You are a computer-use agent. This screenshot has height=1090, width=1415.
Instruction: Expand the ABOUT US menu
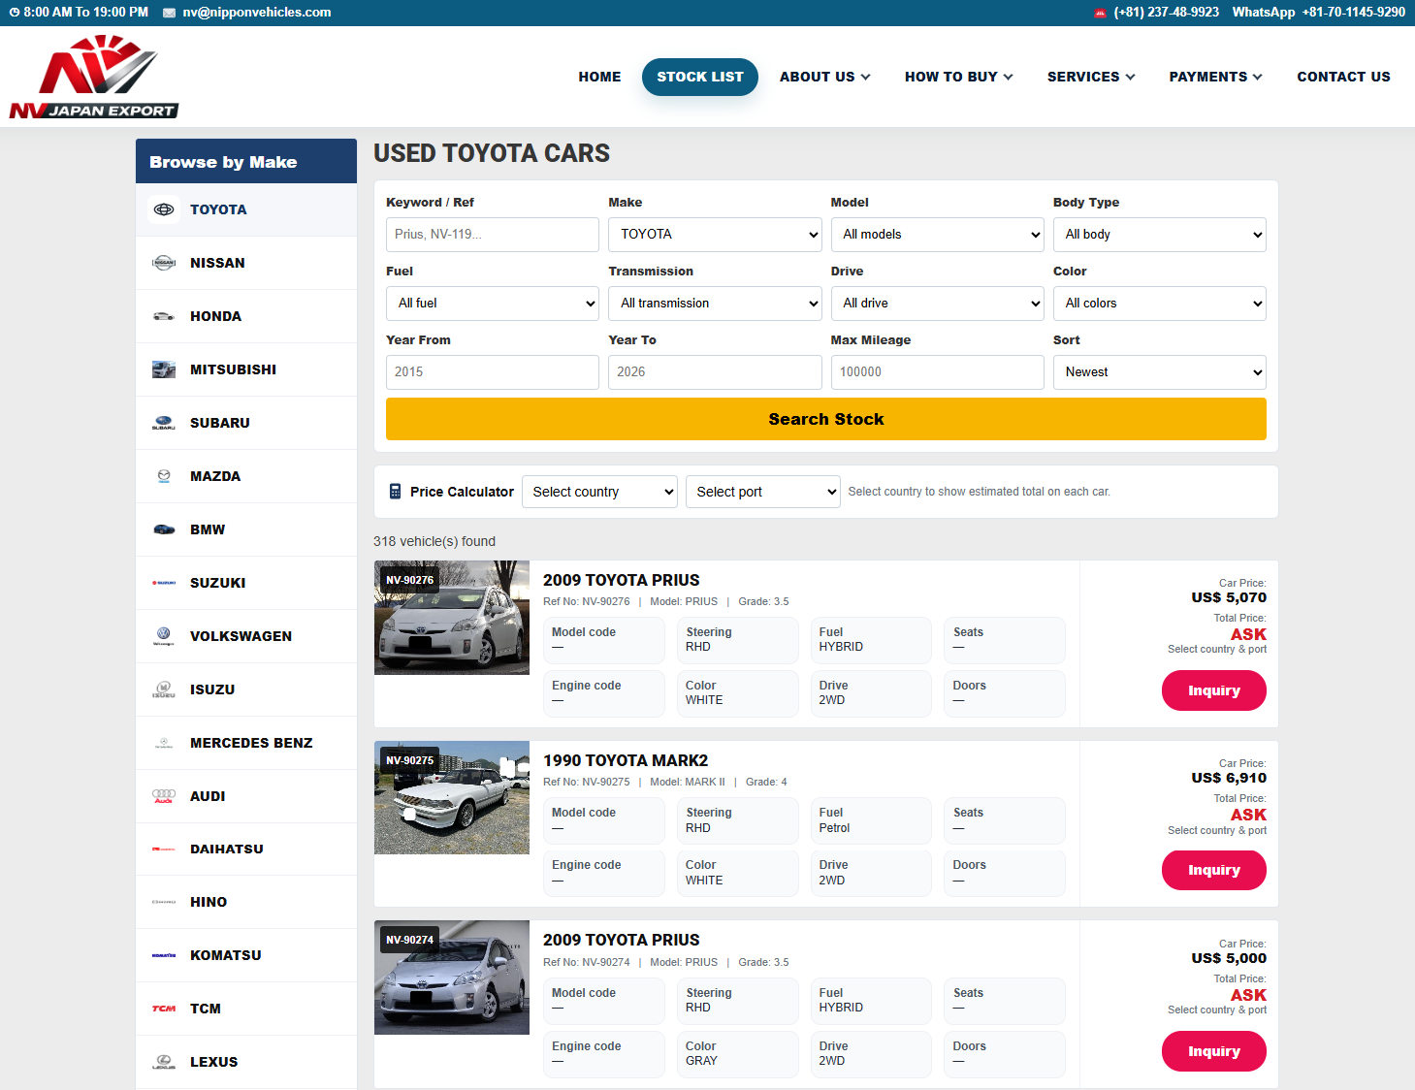pos(825,77)
